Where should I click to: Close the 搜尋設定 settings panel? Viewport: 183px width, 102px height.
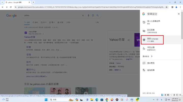click(179, 14)
